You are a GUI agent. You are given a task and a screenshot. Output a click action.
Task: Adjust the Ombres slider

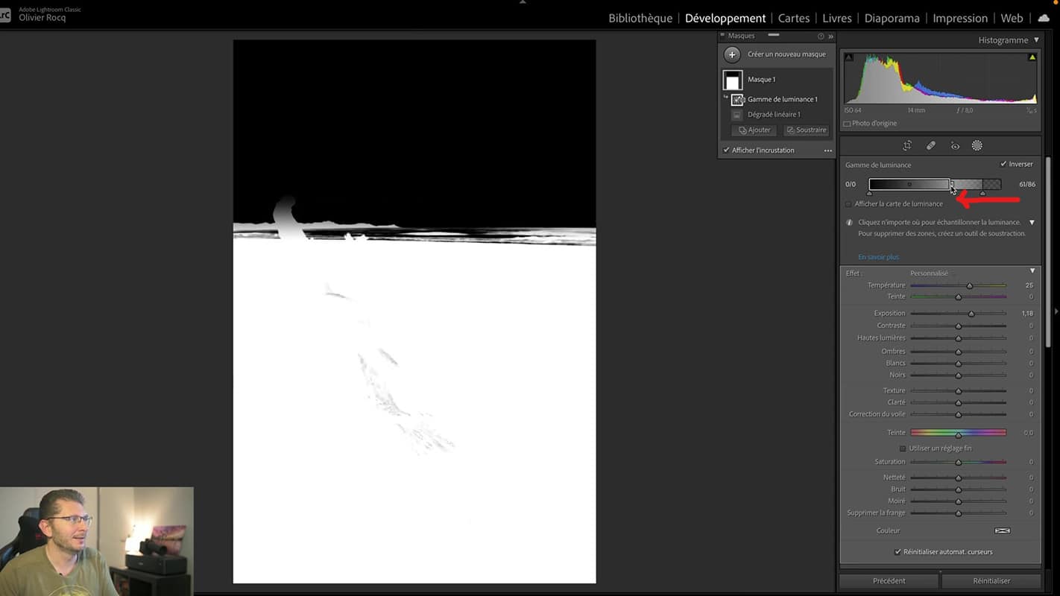pos(959,352)
